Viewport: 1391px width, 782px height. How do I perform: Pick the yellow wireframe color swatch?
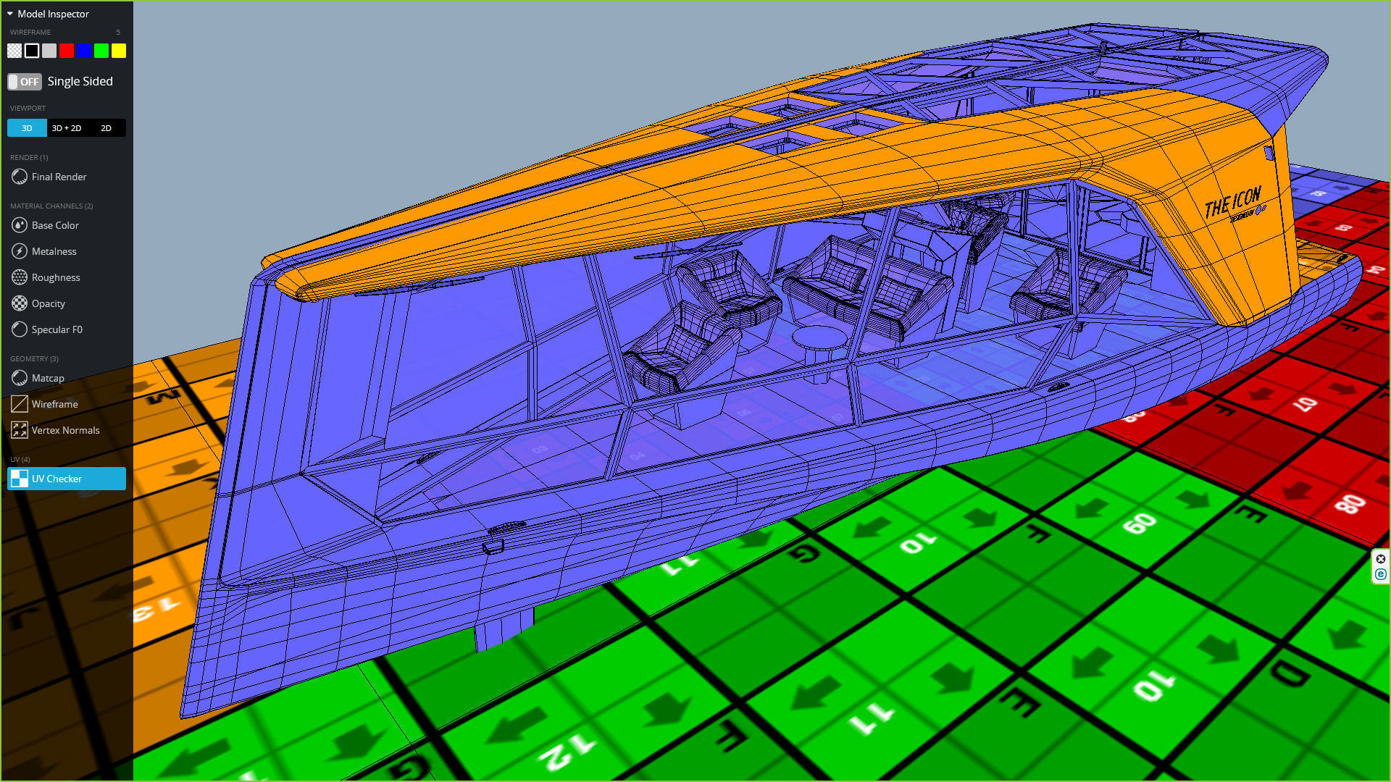pyautogui.click(x=119, y=51)
